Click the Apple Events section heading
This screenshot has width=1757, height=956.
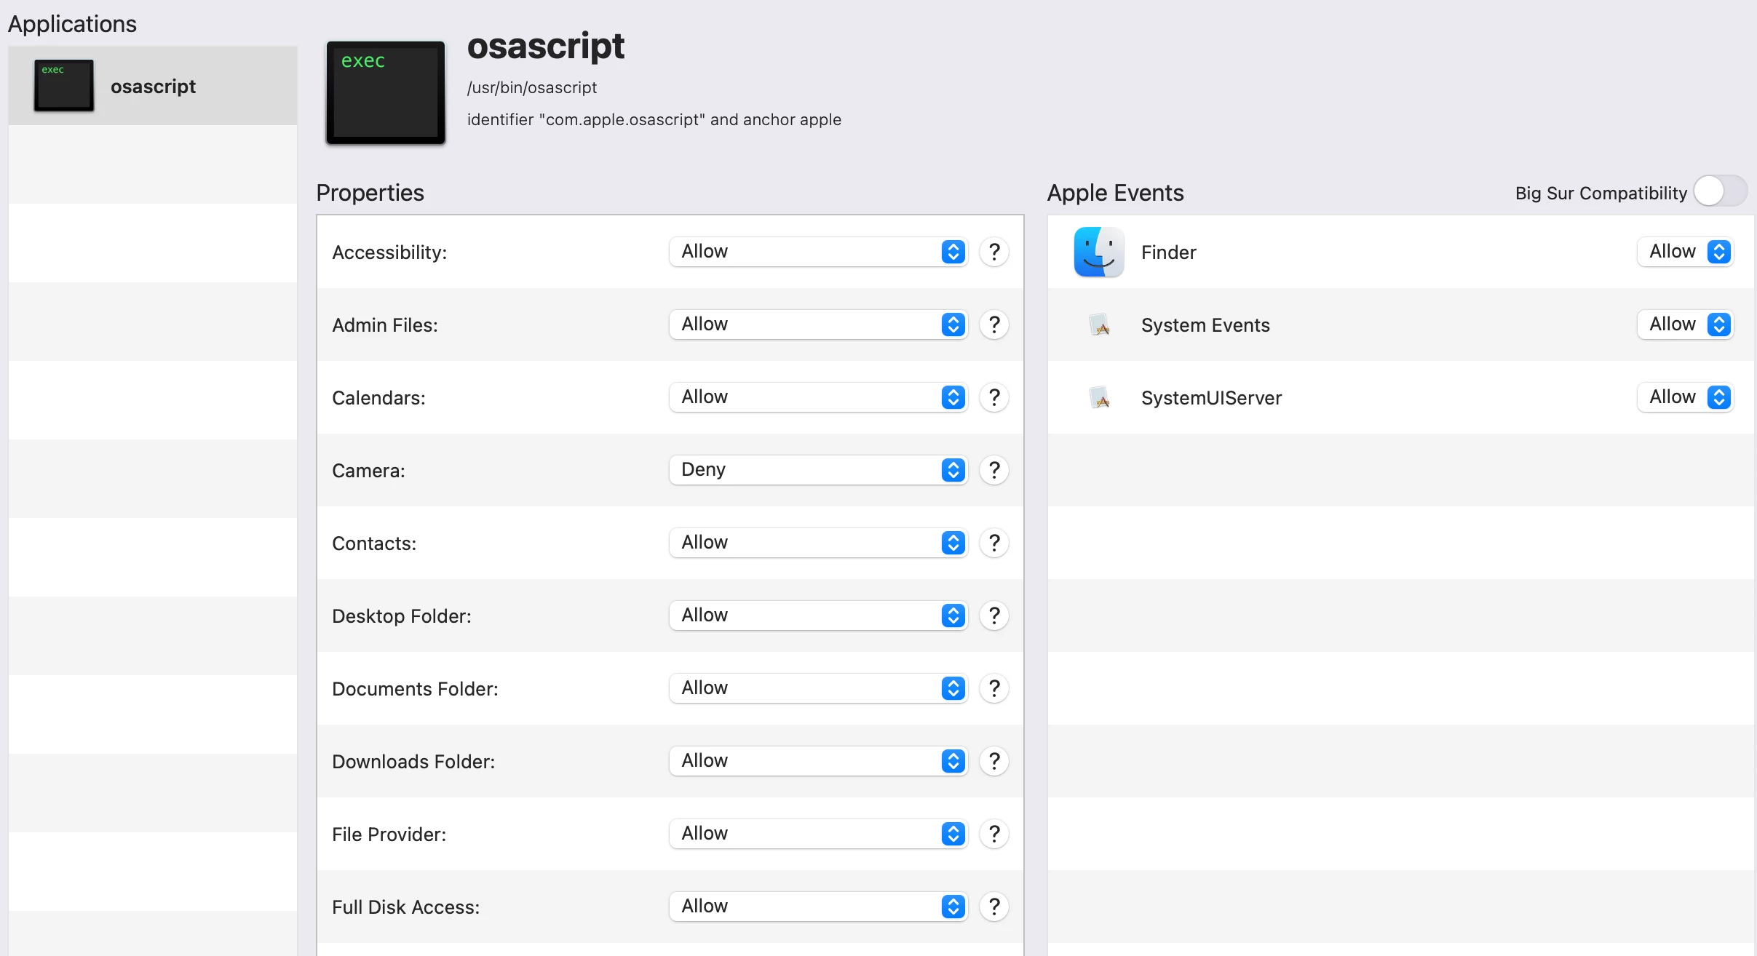(1115, 193)
